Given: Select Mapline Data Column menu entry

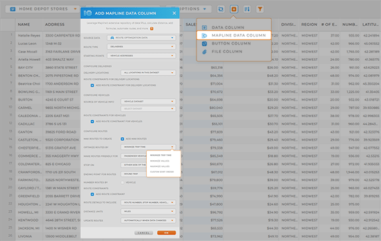Looking at the screenshot, I should click(x=233, y=35).
